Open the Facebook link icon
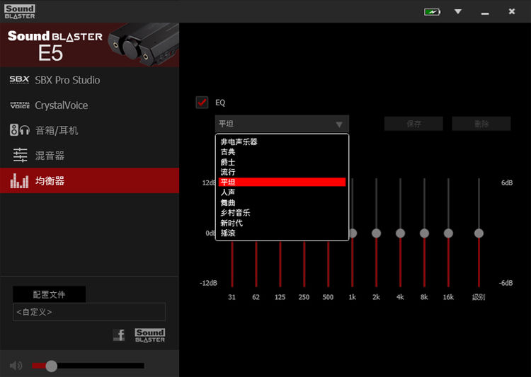531x377 pixels. [x=119, y=335]
